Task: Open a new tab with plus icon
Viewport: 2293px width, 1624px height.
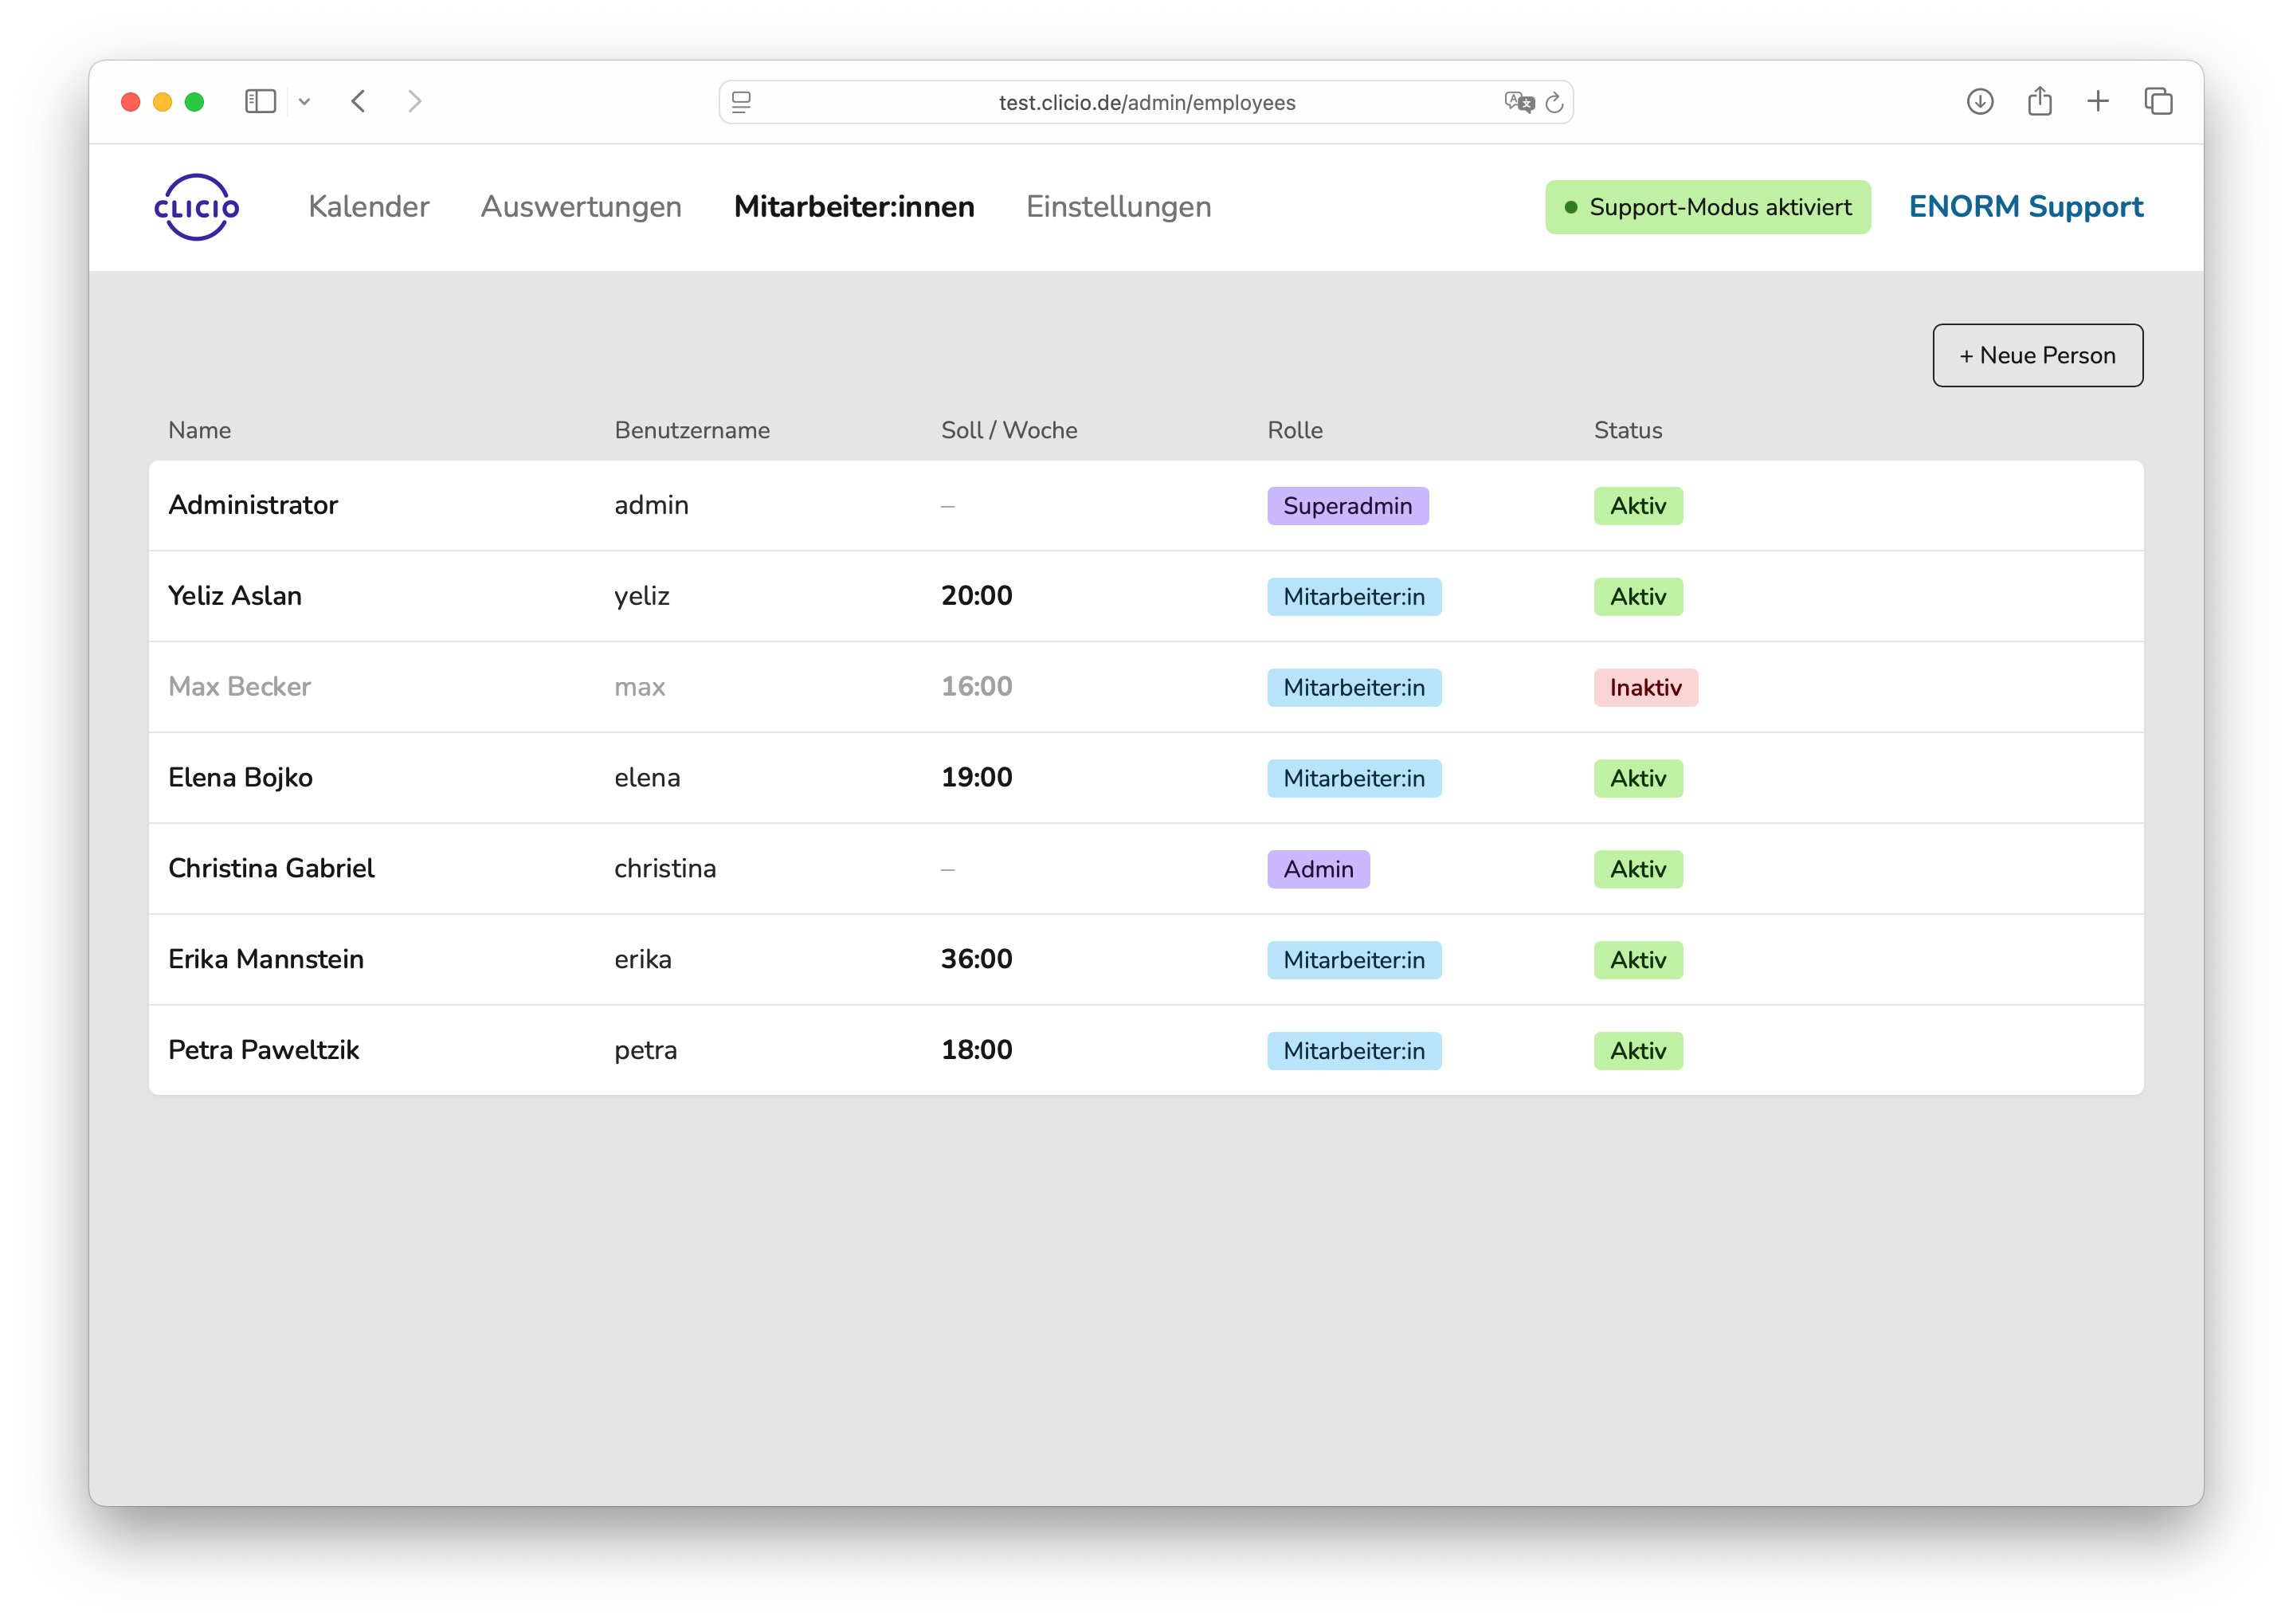Action: pos(2097,101)
